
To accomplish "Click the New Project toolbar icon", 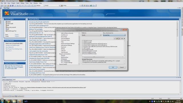I will [x=2, y=6].
